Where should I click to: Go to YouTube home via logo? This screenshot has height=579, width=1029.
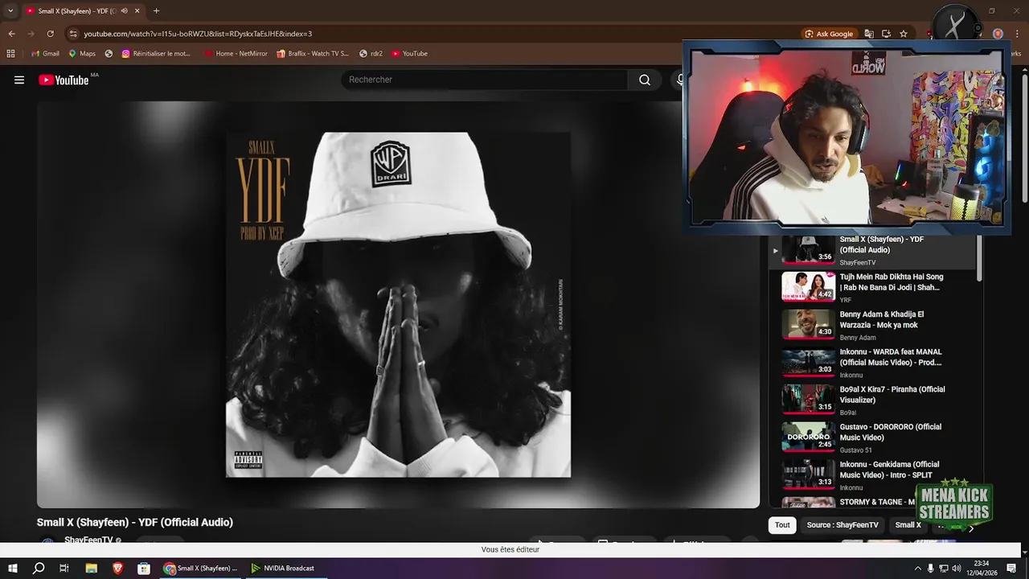(x=64, y=80)
